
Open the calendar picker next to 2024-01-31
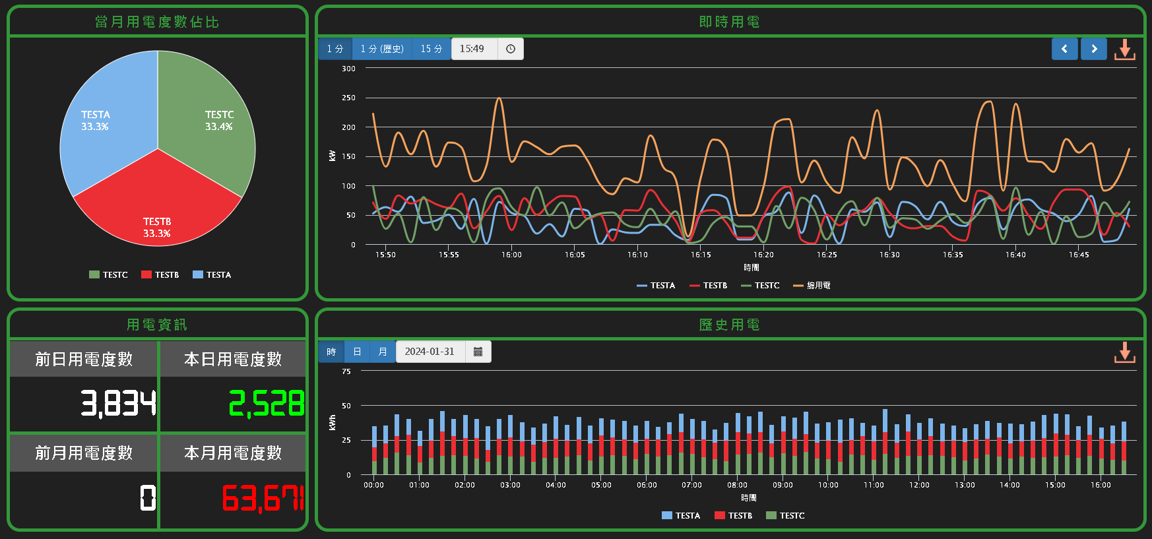pos(478,352)
